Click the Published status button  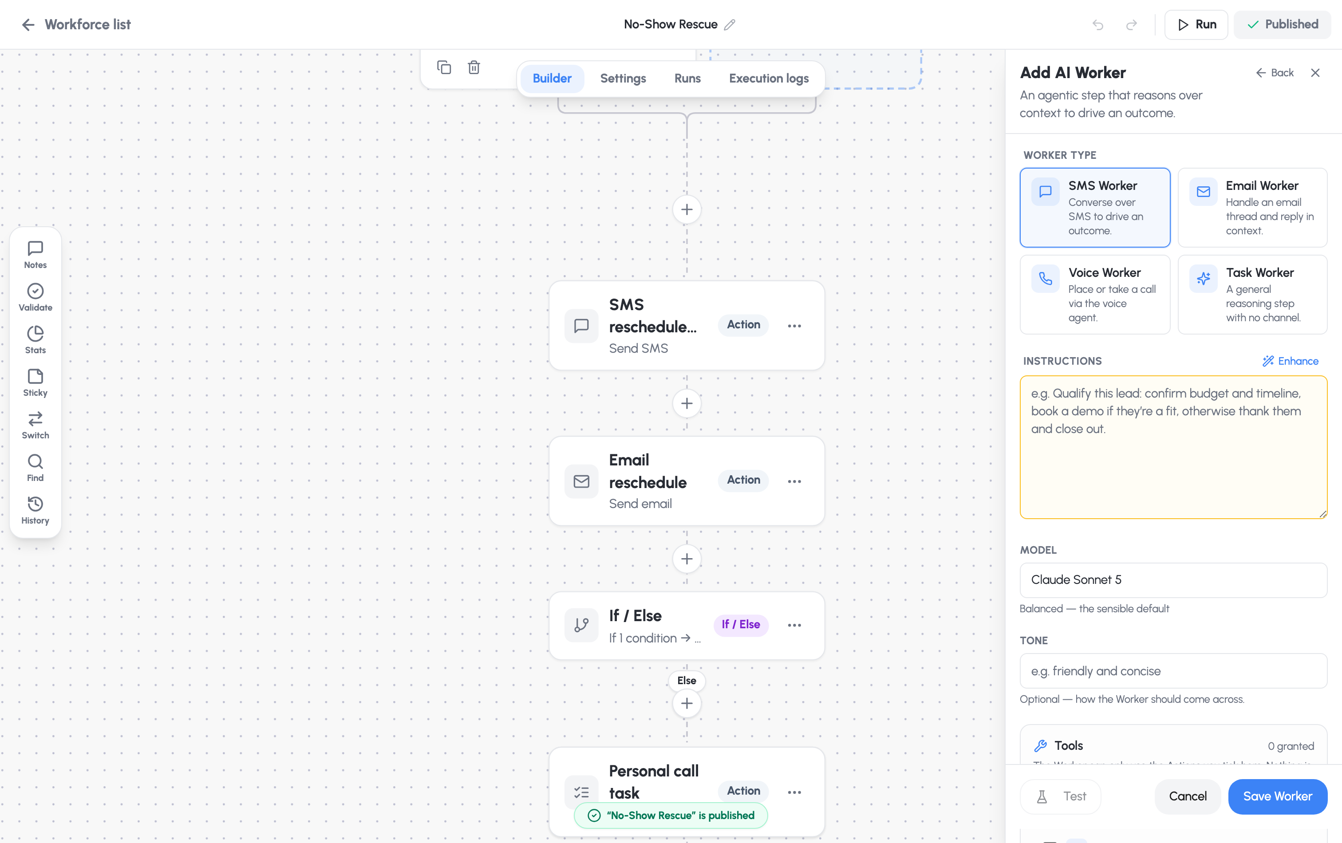coord(1283,24)
